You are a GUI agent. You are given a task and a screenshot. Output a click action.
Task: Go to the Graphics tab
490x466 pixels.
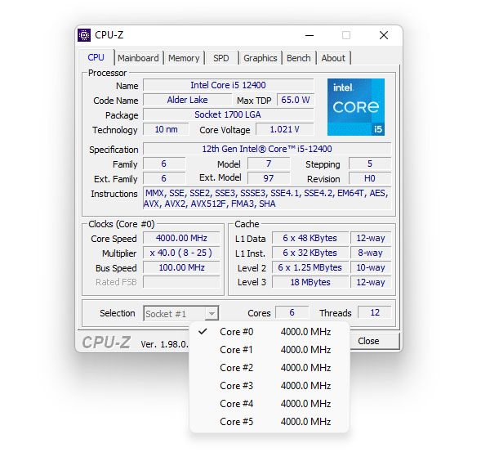261,58
